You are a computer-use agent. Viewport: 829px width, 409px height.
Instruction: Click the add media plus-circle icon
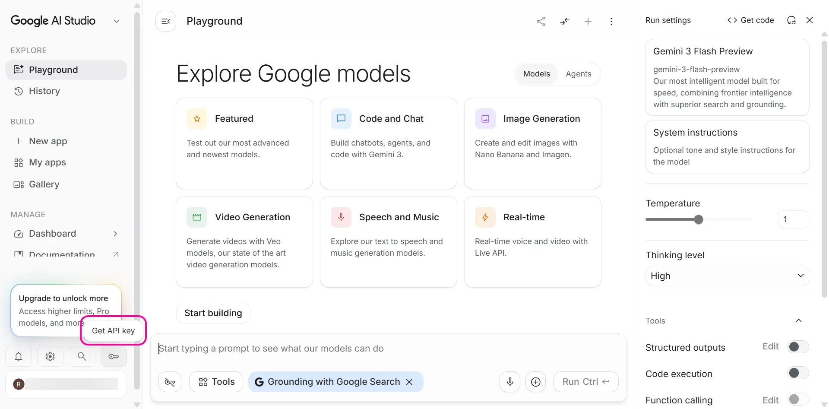[536, 382]
